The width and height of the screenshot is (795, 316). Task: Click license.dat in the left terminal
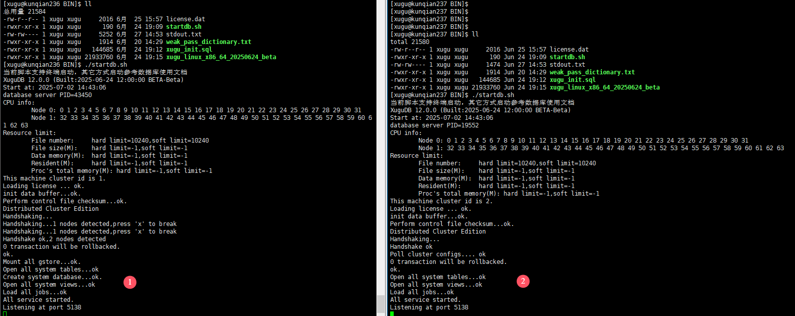tap(185, 19)
